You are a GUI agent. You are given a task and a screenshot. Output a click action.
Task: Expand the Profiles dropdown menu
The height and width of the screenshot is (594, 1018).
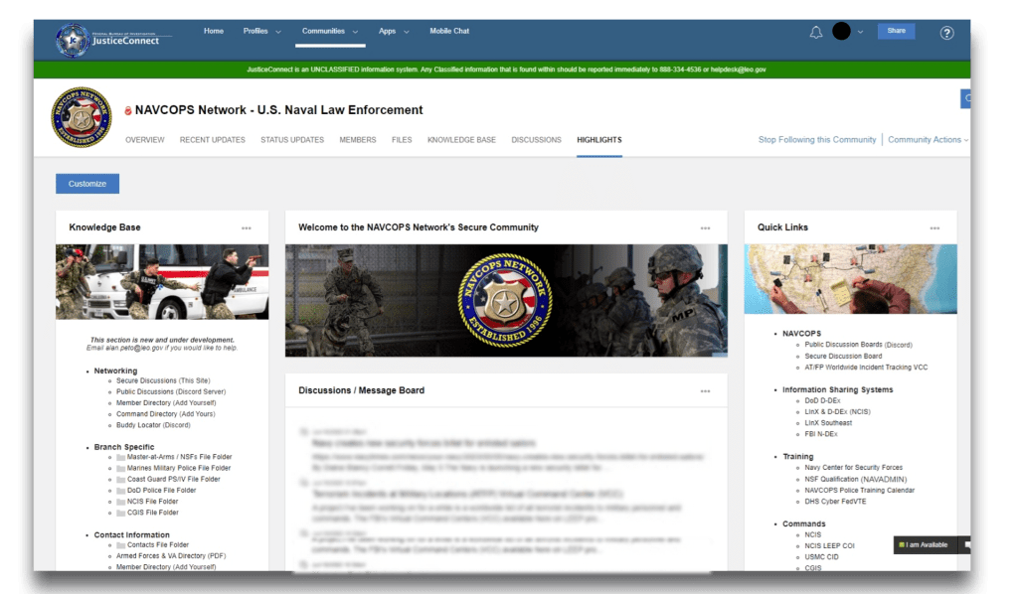click(x=262, y=32)
